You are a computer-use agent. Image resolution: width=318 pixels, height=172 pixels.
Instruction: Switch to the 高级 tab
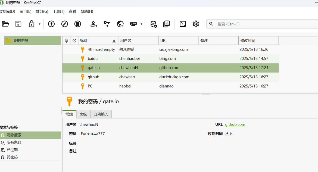pos(83,114)
